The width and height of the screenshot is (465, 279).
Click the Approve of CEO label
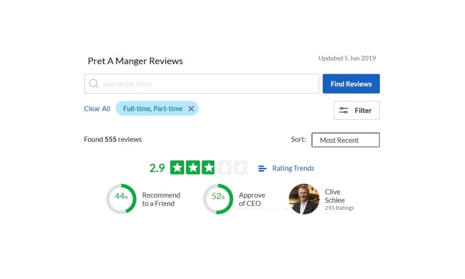click(x=252, y=199)
